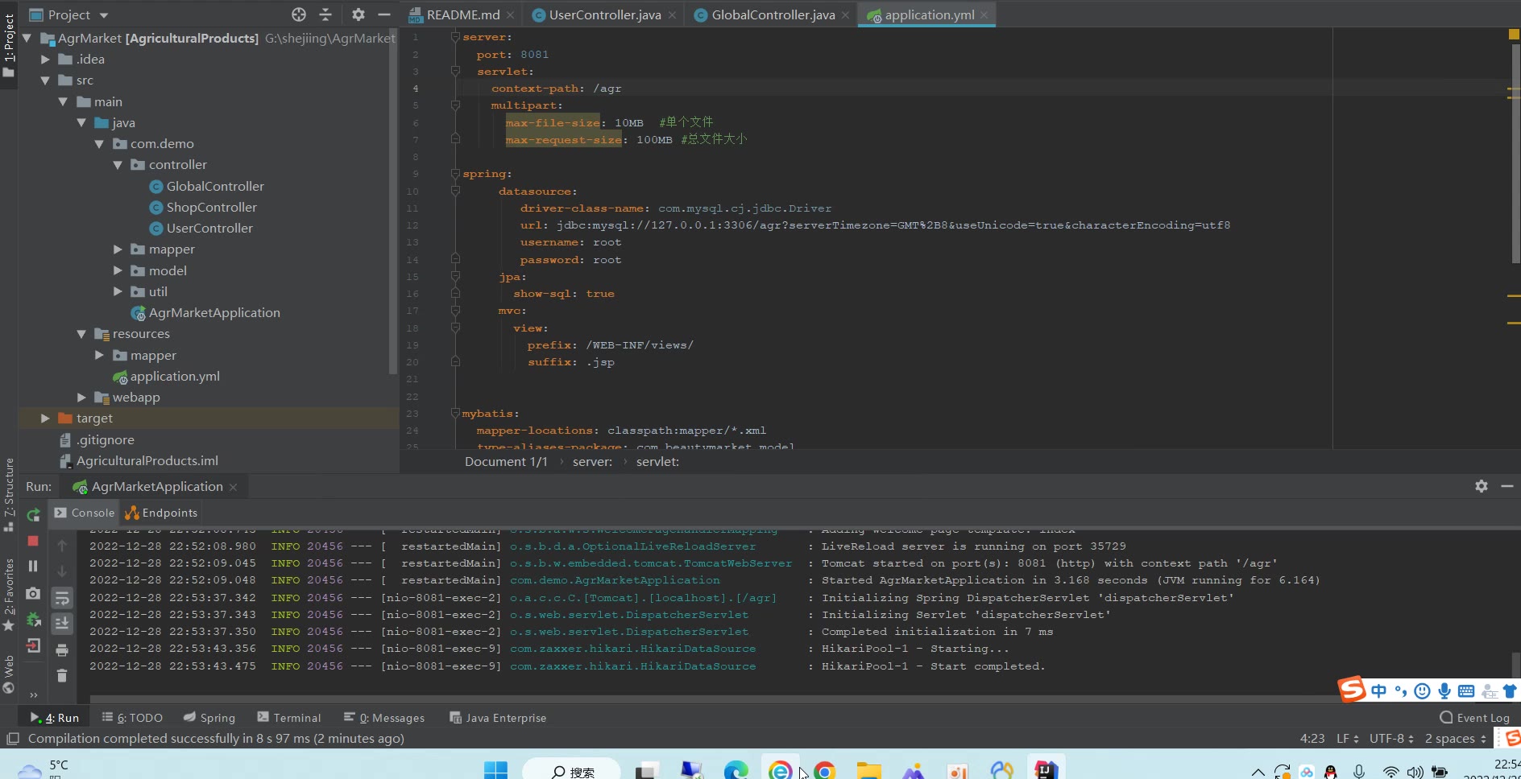Viewport: 1521px width, 779px height.
Task: Toggle soft-wrap in the console
Action: tap(62, 598)
